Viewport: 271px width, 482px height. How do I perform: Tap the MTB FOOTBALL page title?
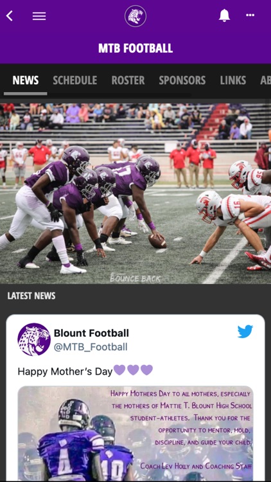tap(135, 48)
